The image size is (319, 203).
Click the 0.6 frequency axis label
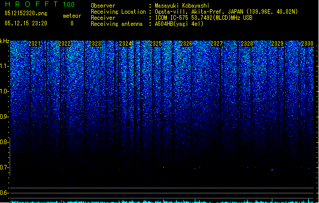[4, 193]
